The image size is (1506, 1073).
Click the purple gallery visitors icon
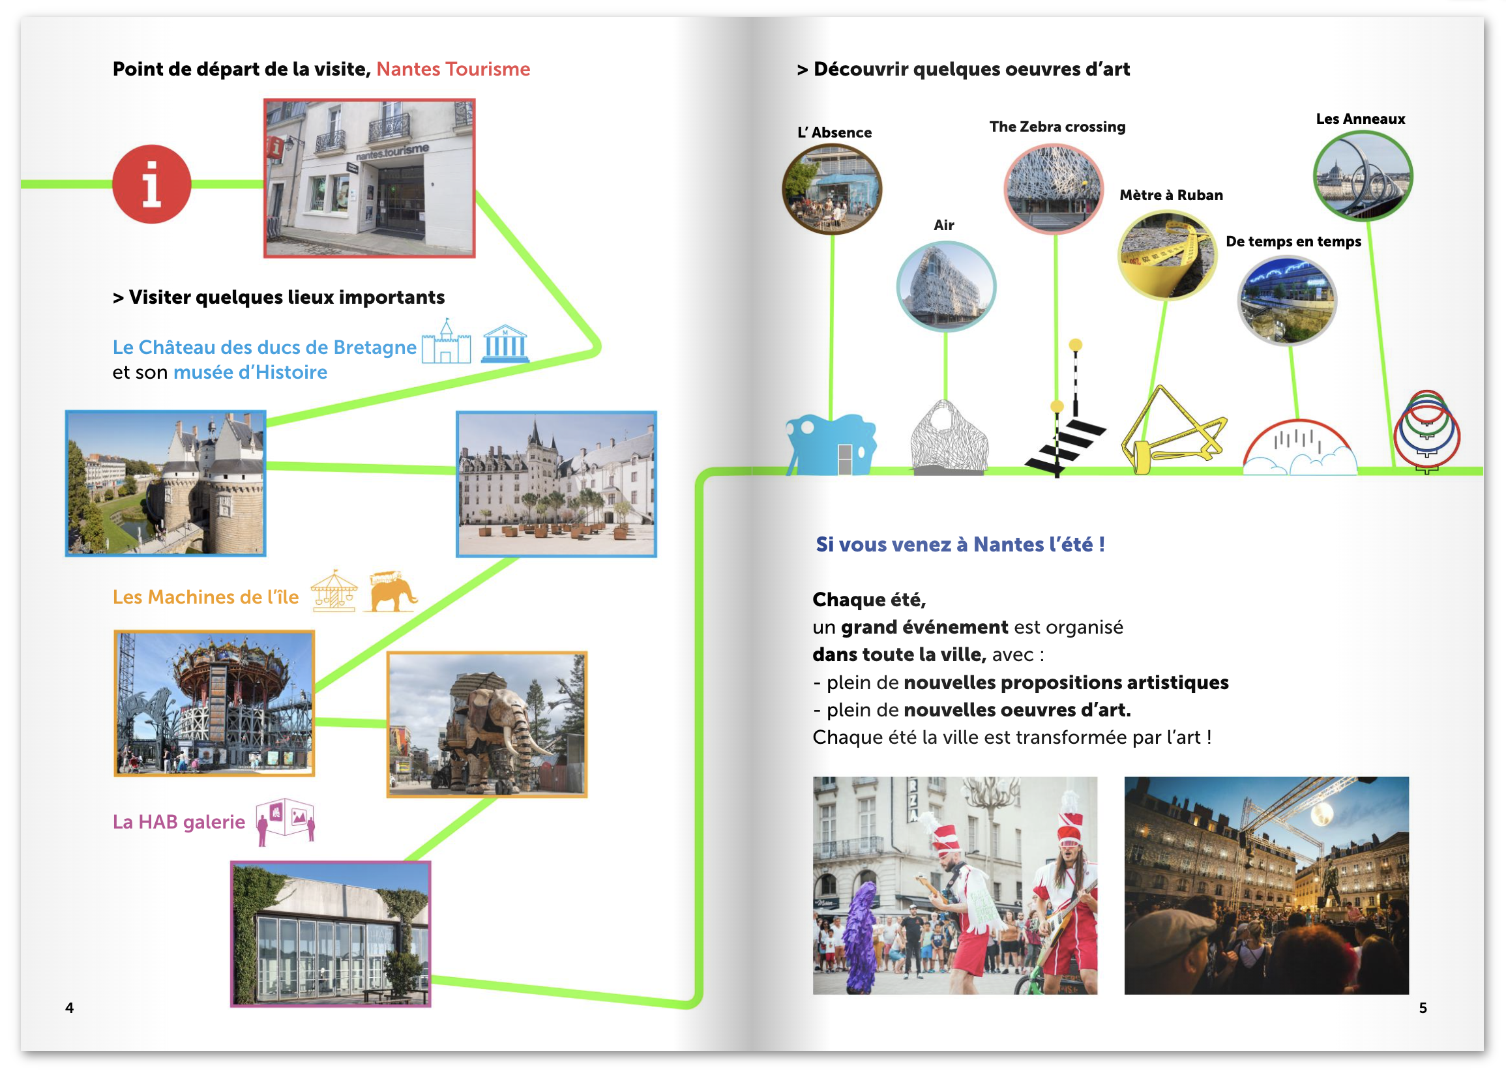pos(286,820)
